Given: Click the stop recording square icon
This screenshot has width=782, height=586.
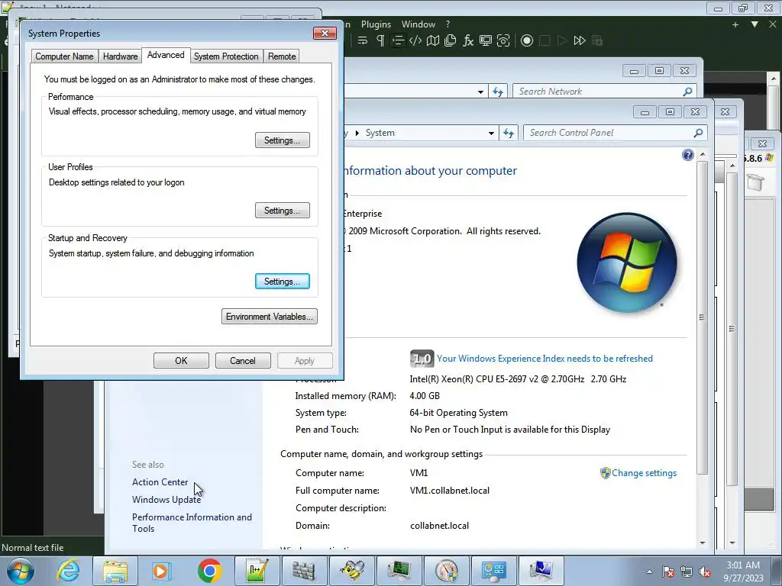Looking at the screenshot, I should click(x=544, y=41).
